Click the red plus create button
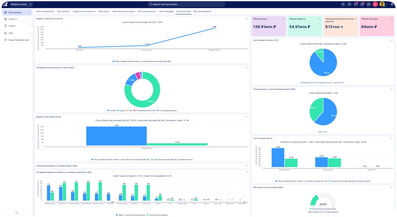The height and width of the screenshot is (217, 397). pos(375,4)
